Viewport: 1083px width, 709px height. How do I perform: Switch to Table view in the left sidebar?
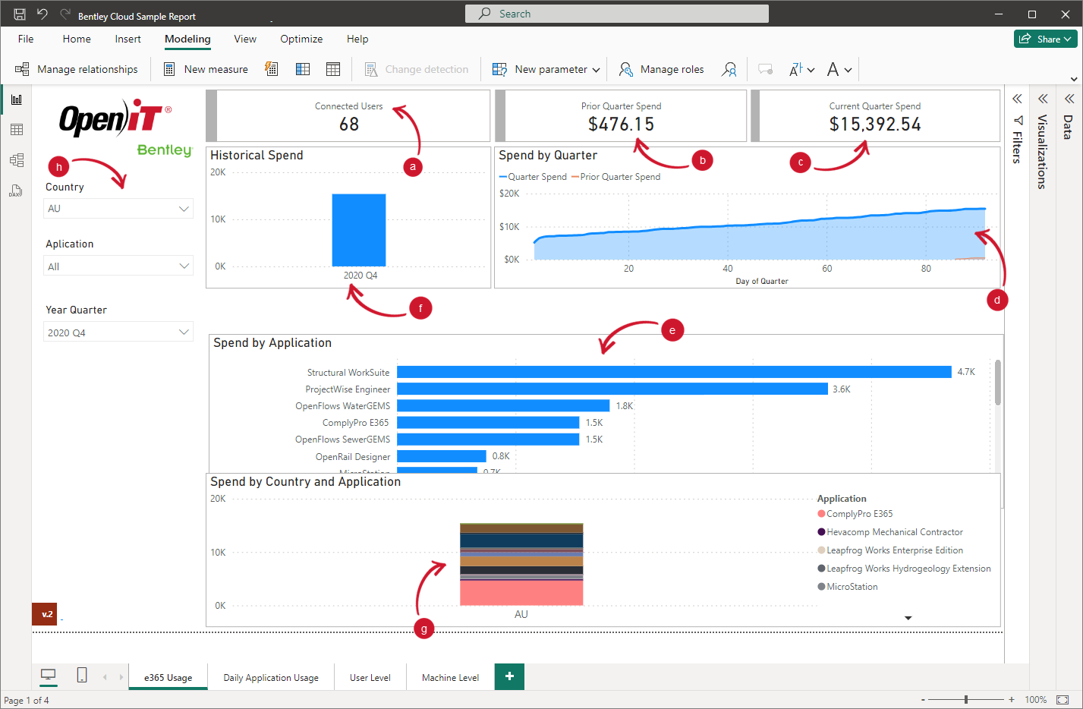[x=15, y=129]
